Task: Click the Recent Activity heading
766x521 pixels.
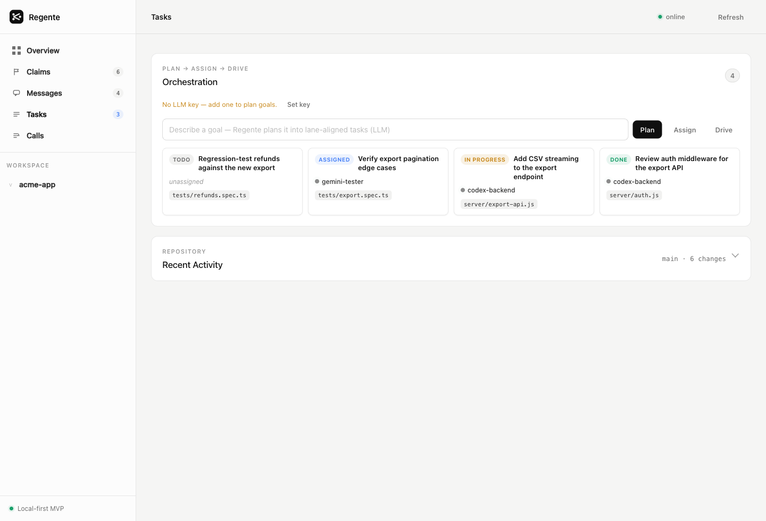Action: coord(193,265)
